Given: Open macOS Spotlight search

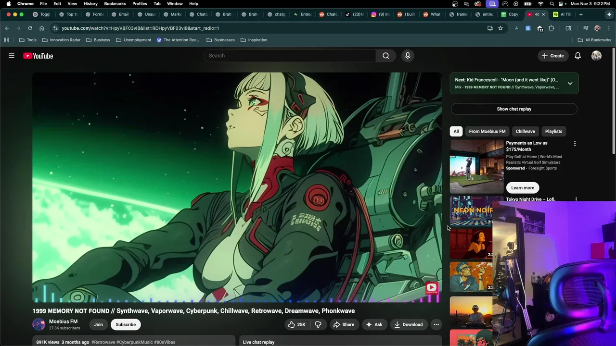Looking at the screenshot, I should click(552, 3).
